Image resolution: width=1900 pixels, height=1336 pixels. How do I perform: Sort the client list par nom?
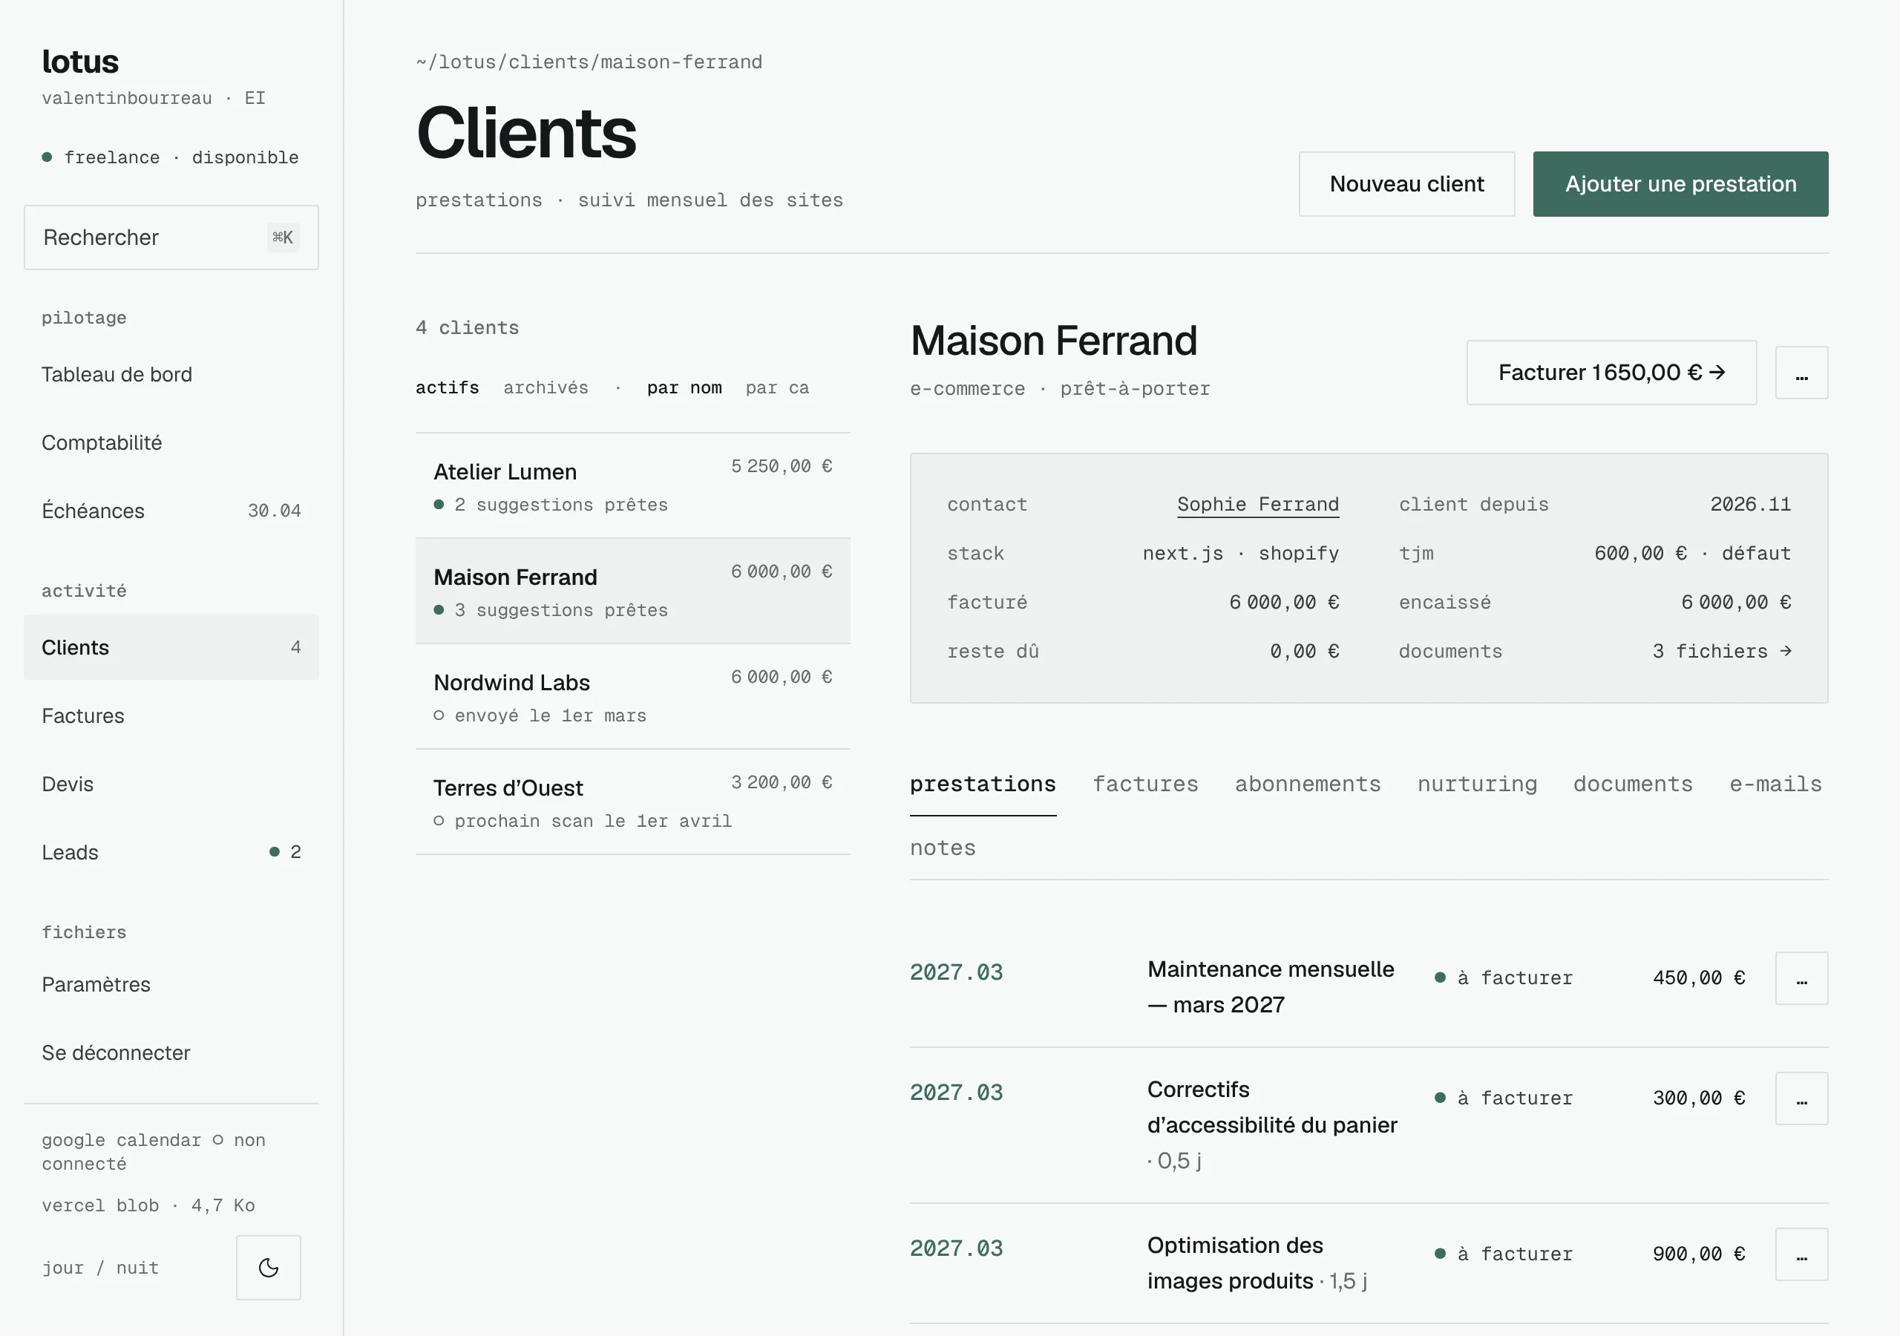tap(684, 387)
